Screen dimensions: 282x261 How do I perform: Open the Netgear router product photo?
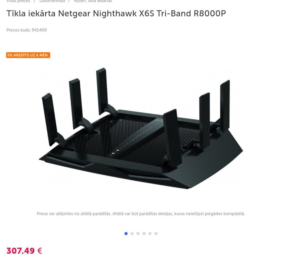(x=141, y=128)
